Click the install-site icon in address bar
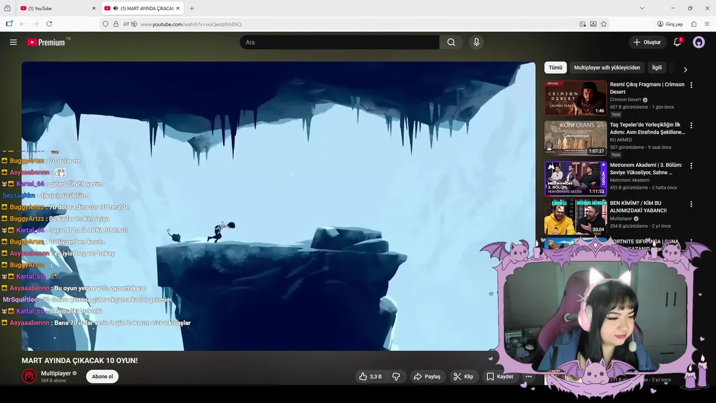This screenshot has height=403, width=716. point(593,24)
